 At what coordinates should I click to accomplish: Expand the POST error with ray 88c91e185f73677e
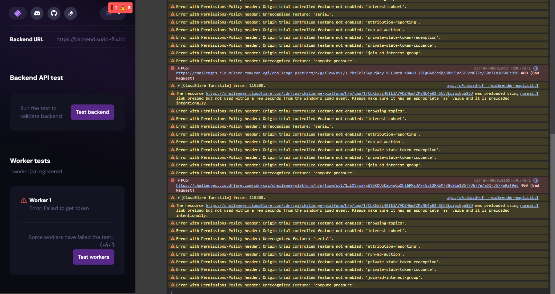179,181
